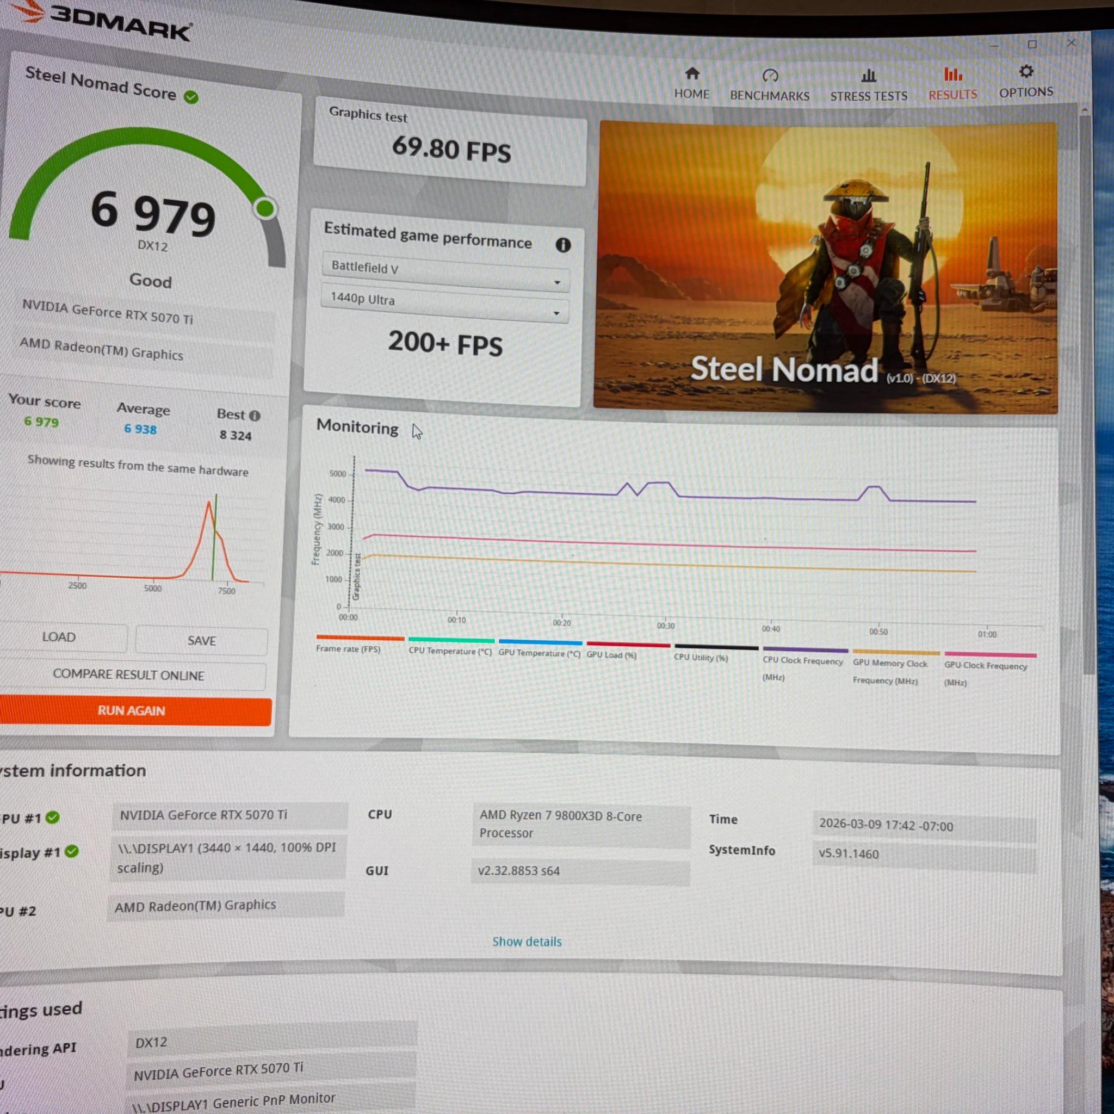Go to the HOME tab
Image resolution: width=1114 pixels, height=1114 pixels.
(692, 94)
